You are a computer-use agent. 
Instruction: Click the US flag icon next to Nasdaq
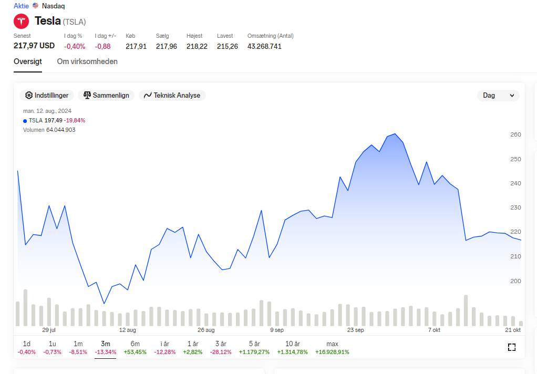coord(35,6)
